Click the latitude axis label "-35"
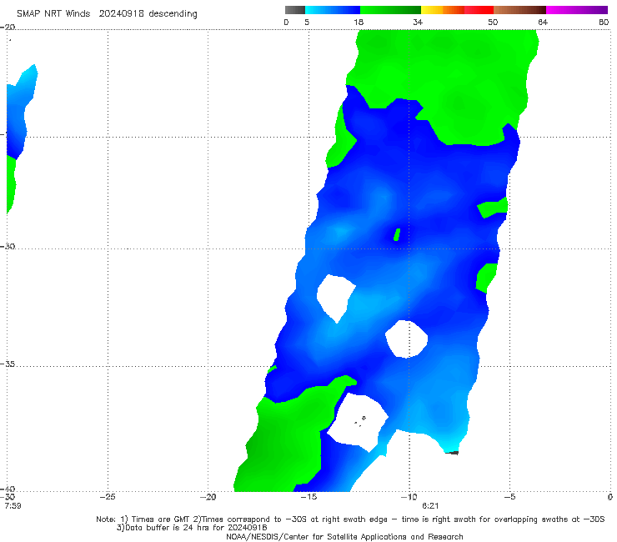The height and width of the screenshot is (542, 617). click(x=8, y=364)
